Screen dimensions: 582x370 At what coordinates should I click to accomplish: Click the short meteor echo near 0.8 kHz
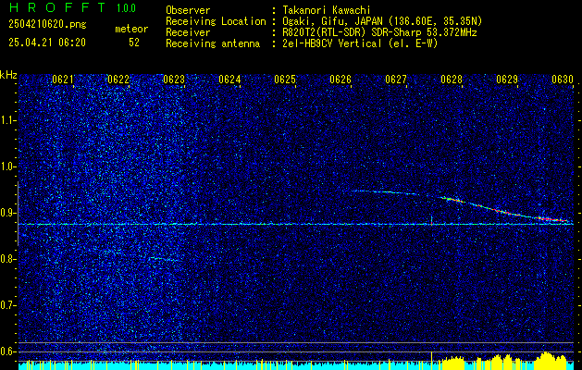[164, 259]
